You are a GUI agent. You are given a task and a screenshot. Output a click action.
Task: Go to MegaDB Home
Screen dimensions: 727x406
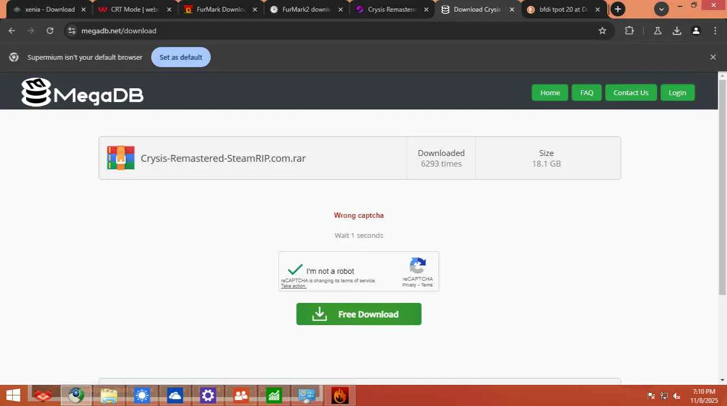coord(550,93)
